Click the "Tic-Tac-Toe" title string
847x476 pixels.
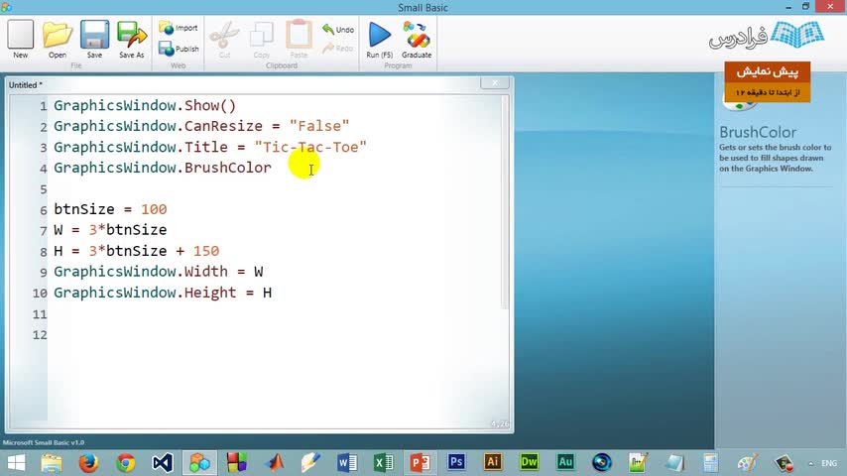[310, 147]
